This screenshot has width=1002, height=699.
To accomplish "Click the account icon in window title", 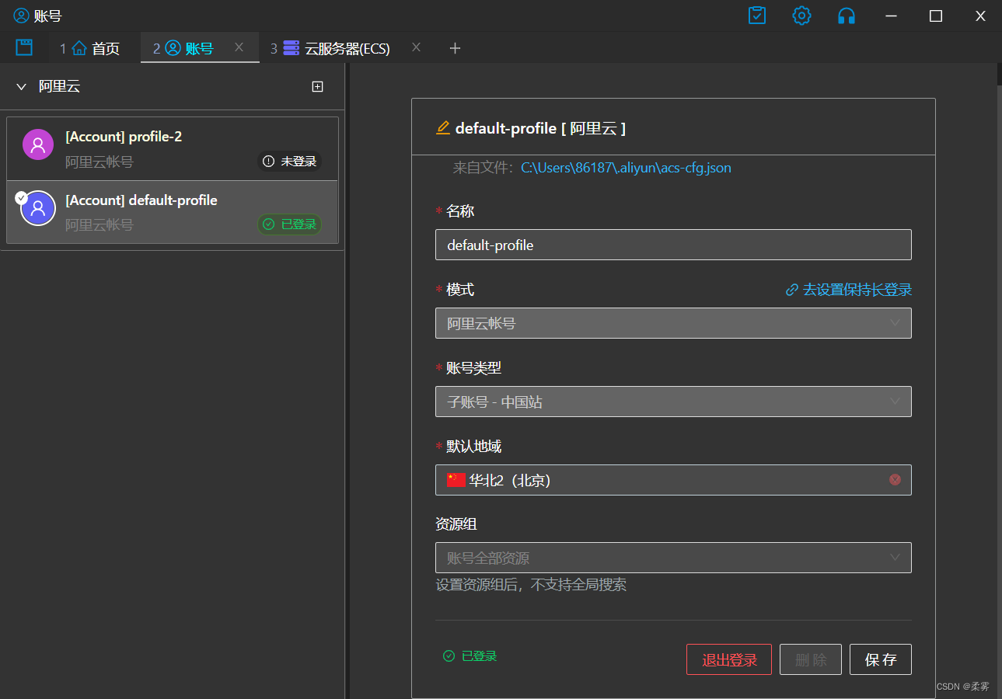I will 21,16.
